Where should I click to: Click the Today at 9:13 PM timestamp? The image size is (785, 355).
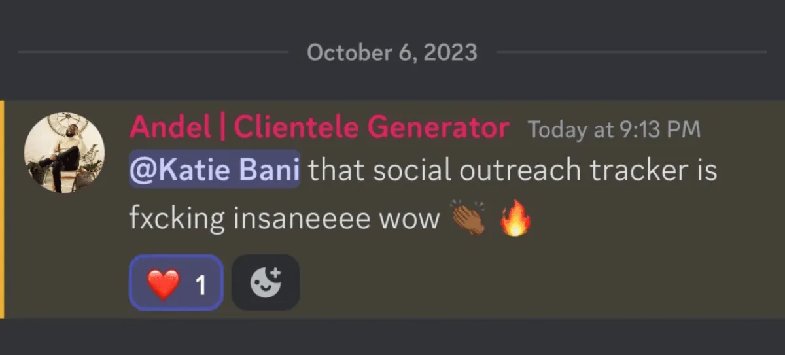[x=614, y=130]
